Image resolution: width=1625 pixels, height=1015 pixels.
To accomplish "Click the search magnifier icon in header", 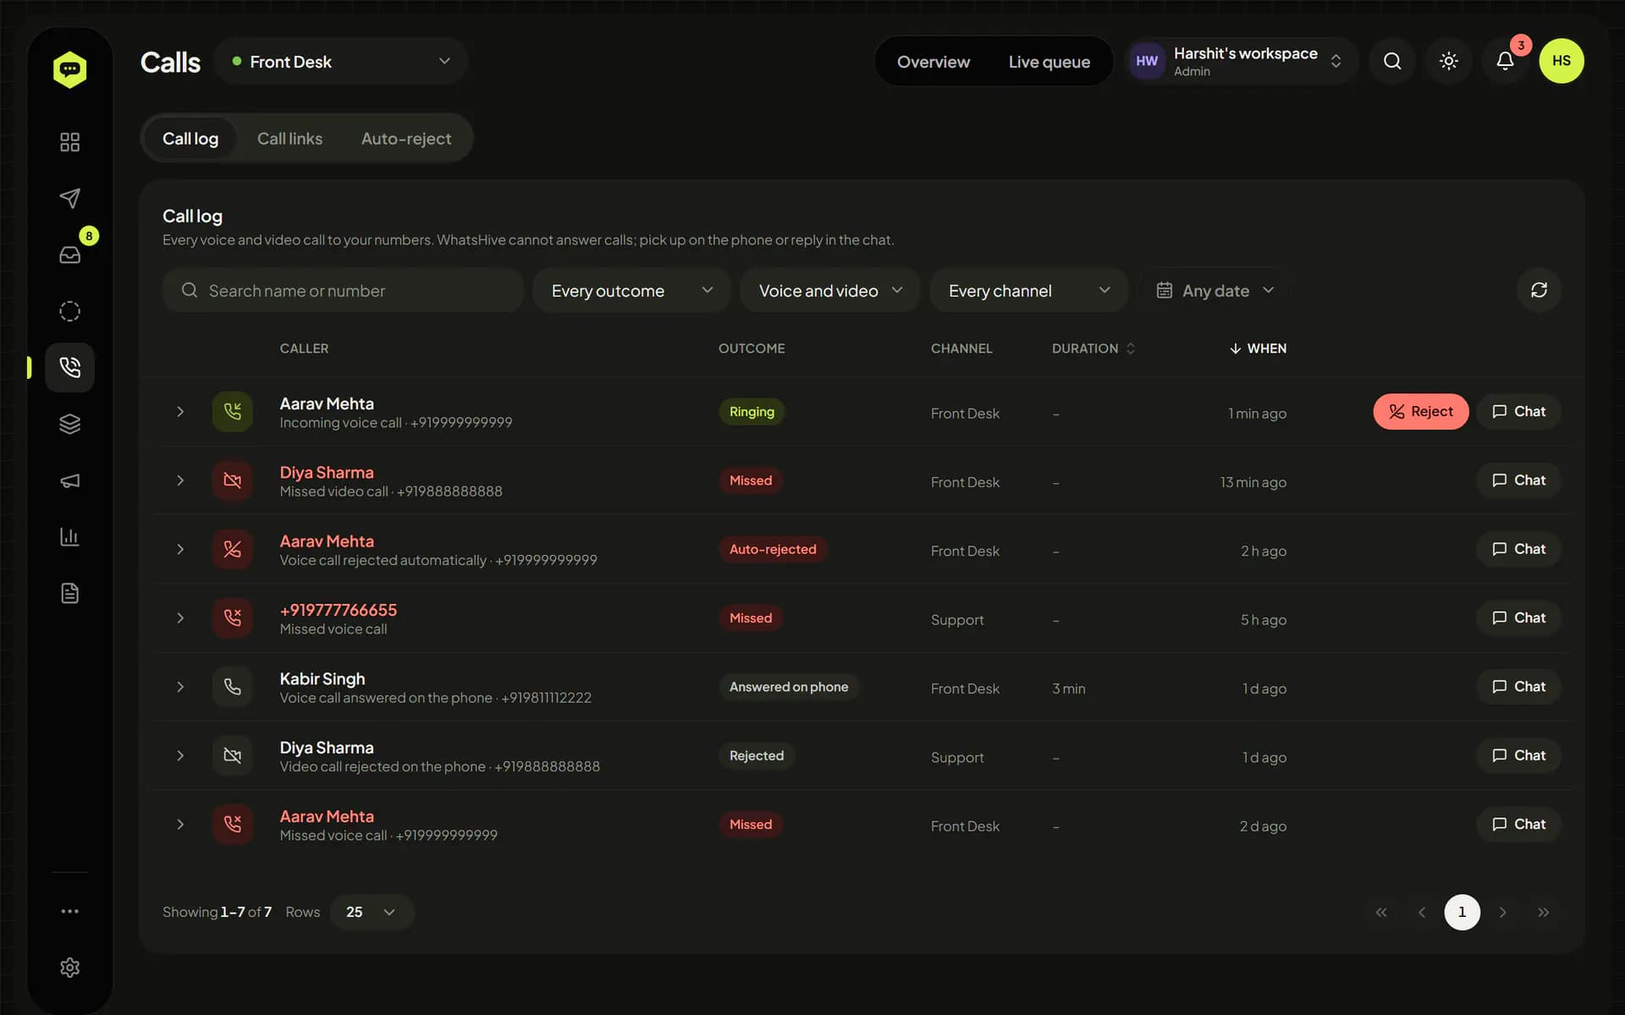I will 1392,61.
